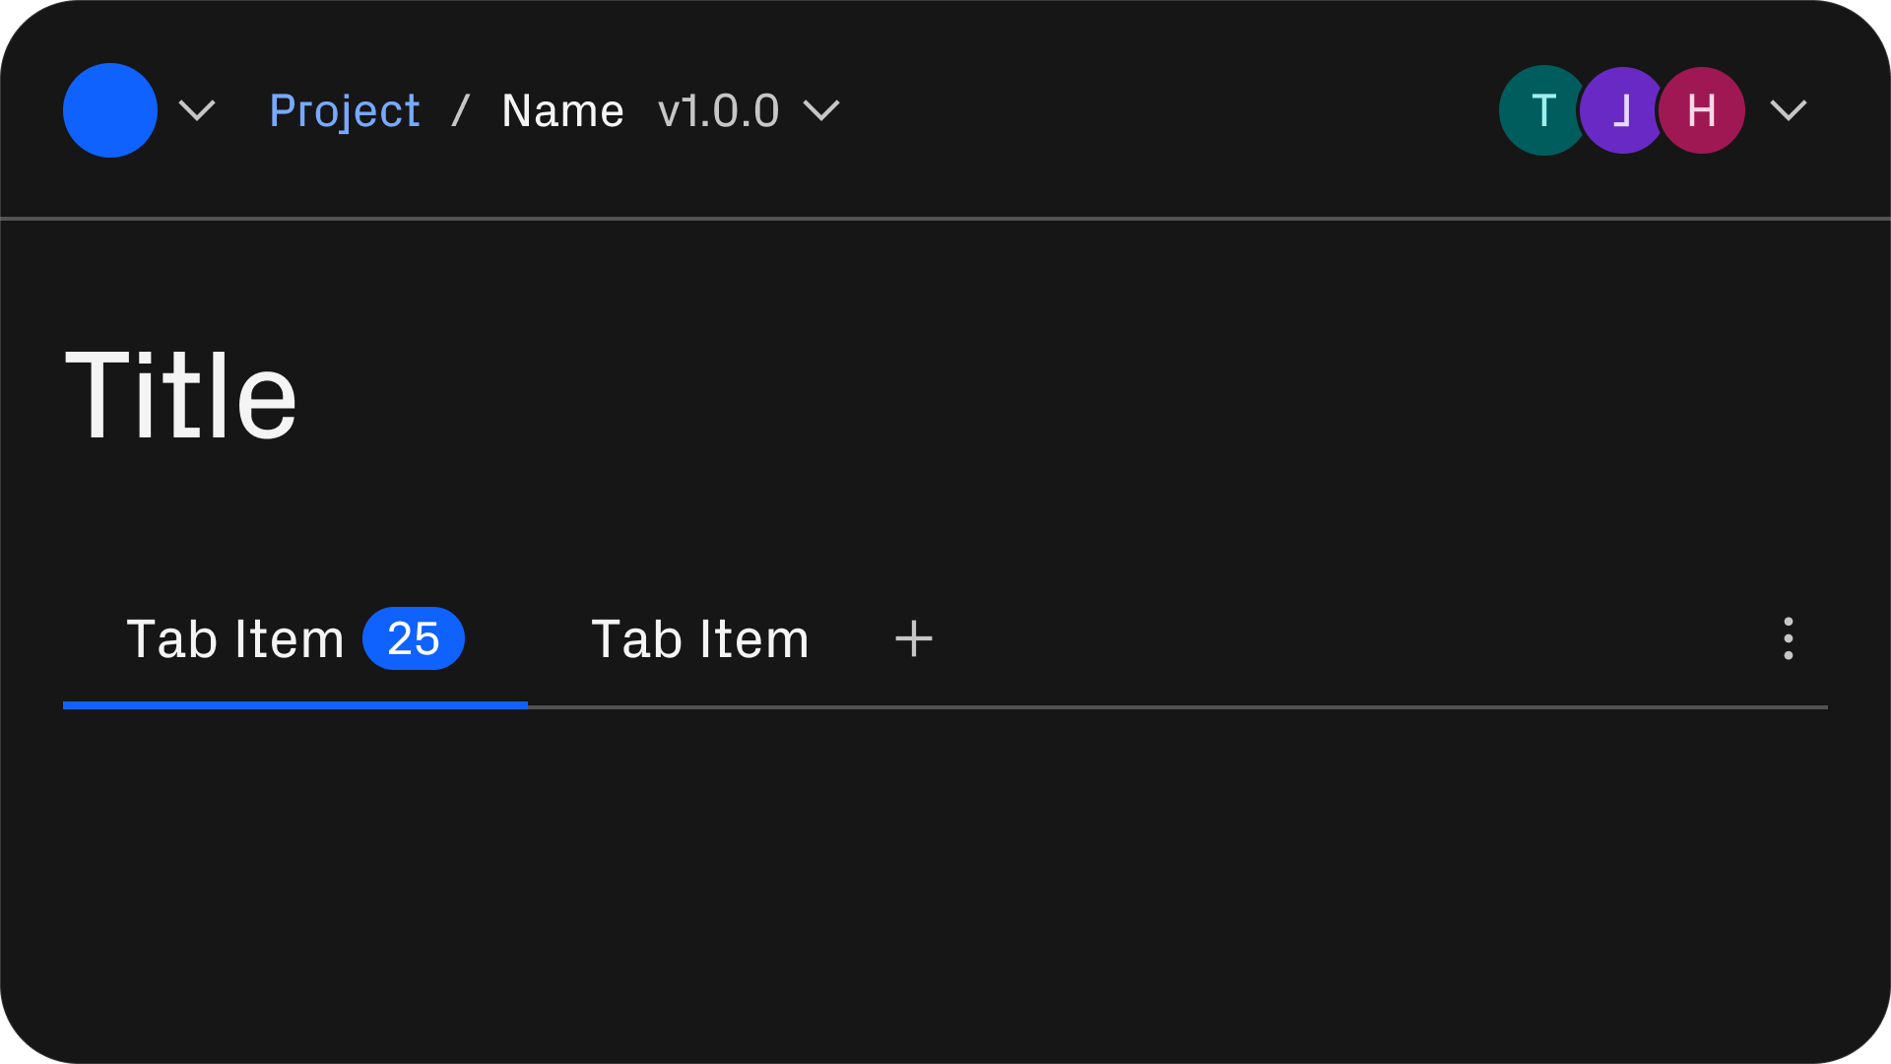
Task: Click the Title page heading
Action: click(x=181, y=395)
